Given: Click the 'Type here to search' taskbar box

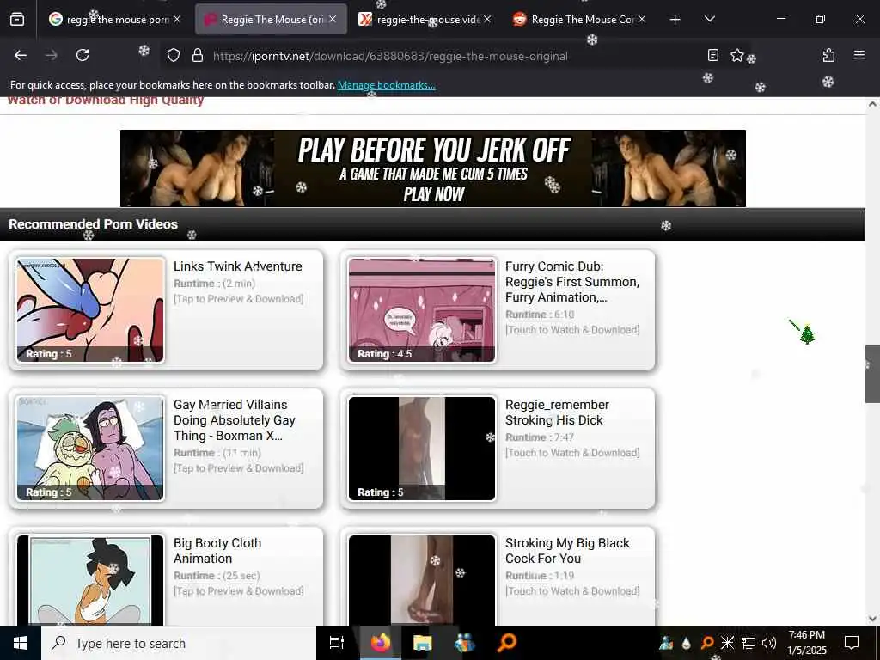Looking at the screenshot, I should pyautogui.click(x=179, y=643).
